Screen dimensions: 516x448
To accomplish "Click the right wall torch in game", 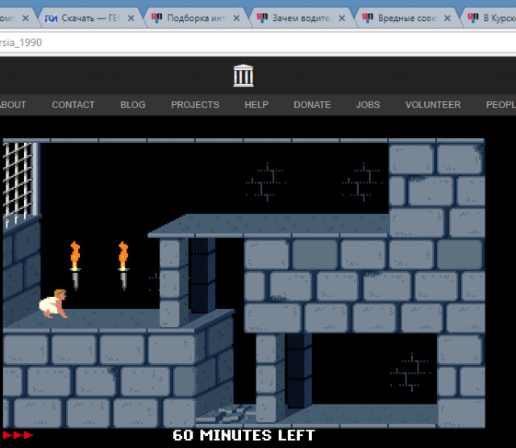I will click(x=123, y=266).
